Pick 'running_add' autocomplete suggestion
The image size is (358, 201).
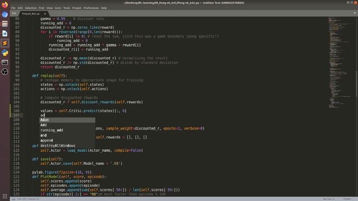click(67, 130)
